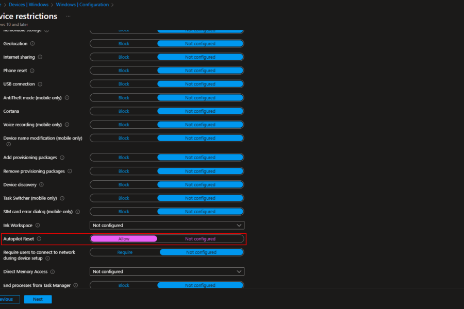Click info icon beside Internet sharing
The height and width of the screenshot is (309, 464).
click(40, 57)
